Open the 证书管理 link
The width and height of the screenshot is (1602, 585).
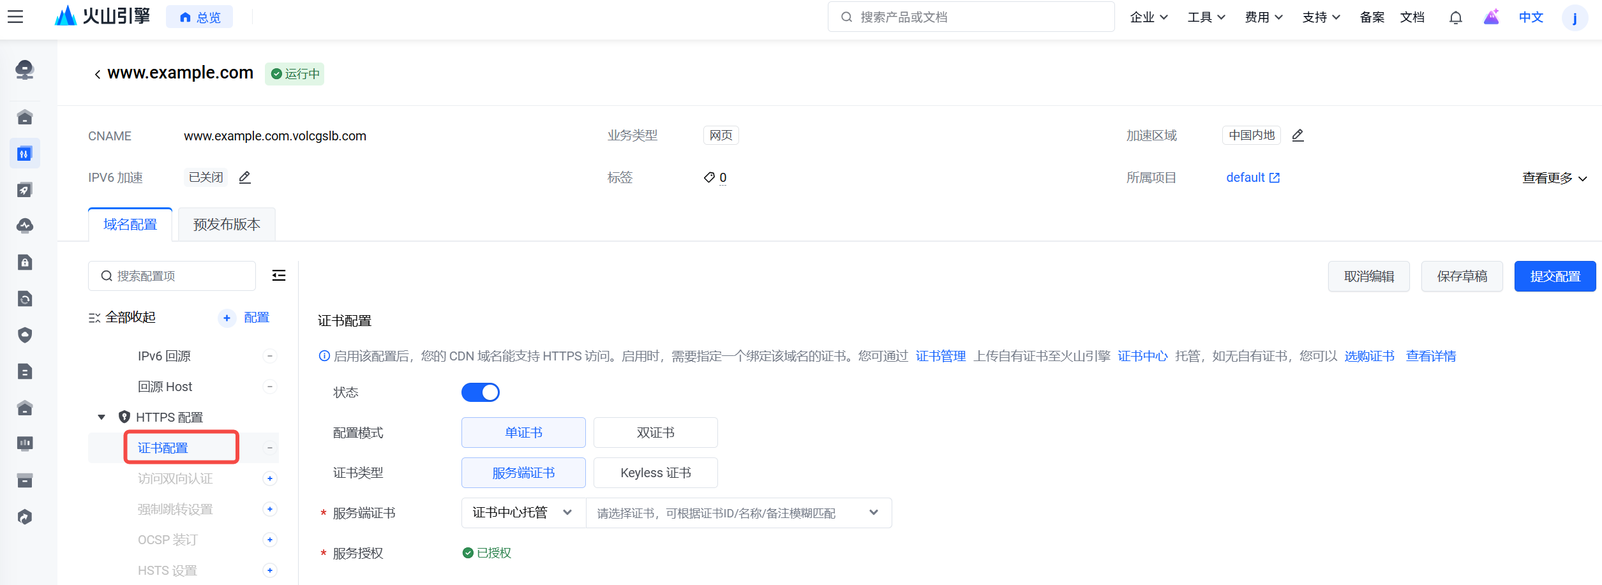(940, 356)
